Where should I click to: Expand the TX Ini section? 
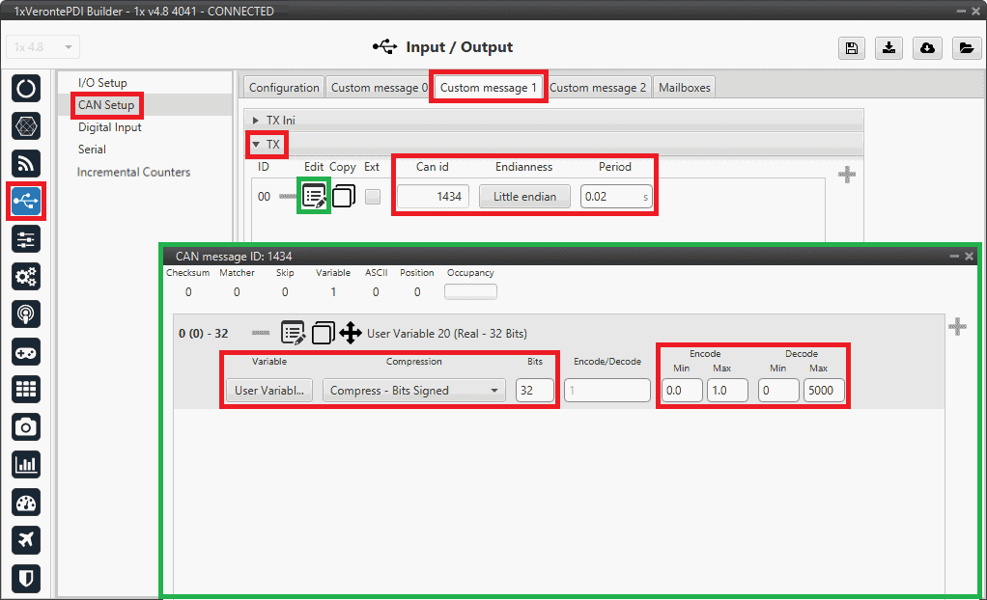pyautogui.click(x=257, y=120)
